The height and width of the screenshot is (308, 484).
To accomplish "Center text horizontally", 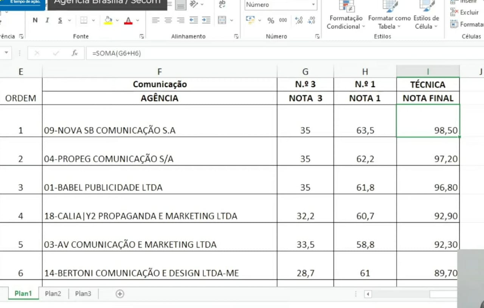I will pos(168,20).
